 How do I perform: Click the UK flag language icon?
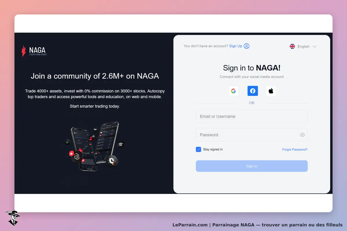[x=292, y=46]
